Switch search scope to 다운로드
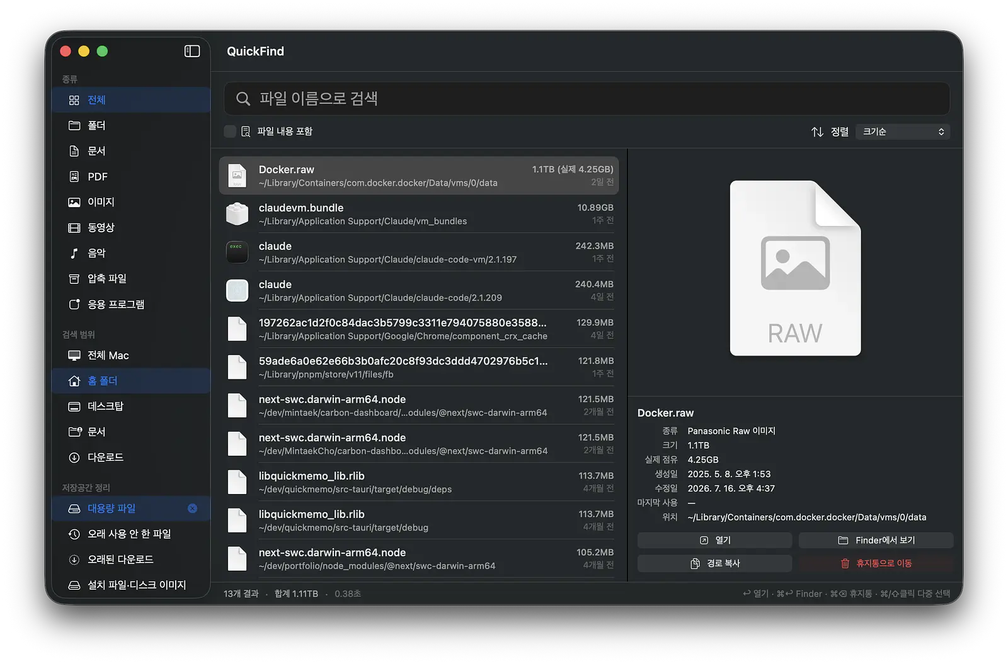The height and width of the screenshot is (664, 1008). pyautogui.click(x=131, y=458)
